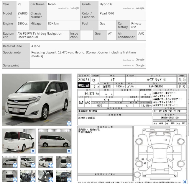Image resolution: width=189 pixels, height=184 pixels.
Task: Select the 'AAC' air conditioner value
Action: pyautogui.click(x=141, y=33)
